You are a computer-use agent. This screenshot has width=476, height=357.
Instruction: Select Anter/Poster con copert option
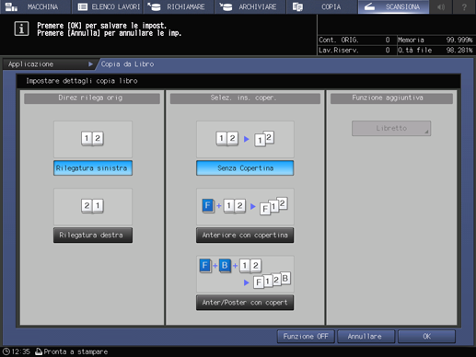tap(245, 303)
